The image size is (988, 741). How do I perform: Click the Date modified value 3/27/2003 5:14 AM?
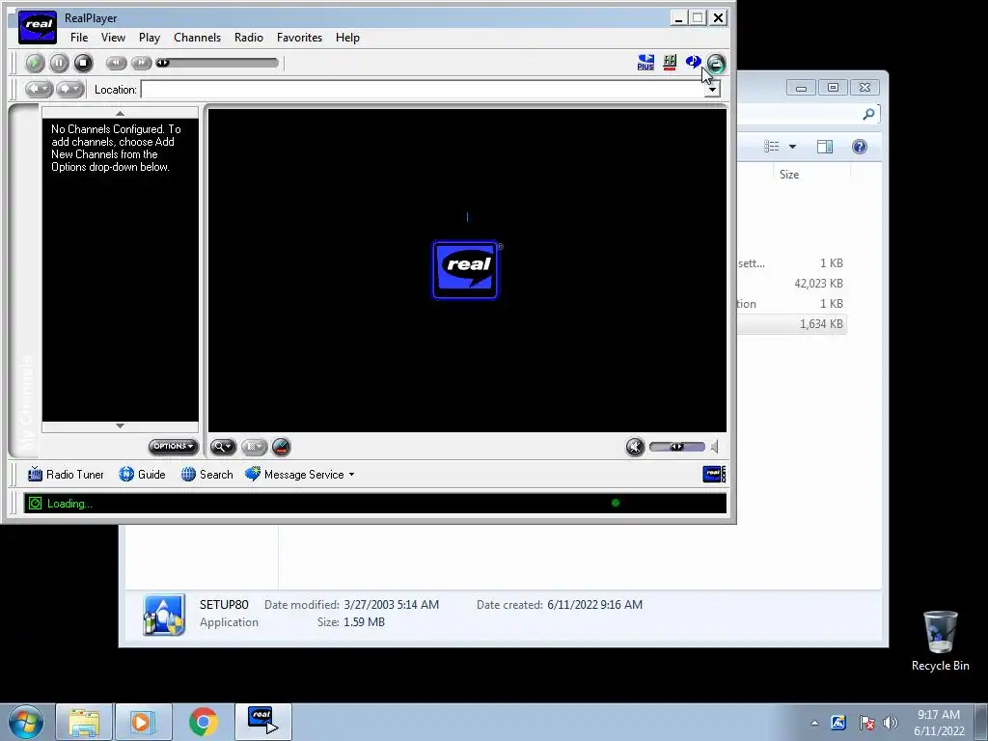(x=392, y=605)
